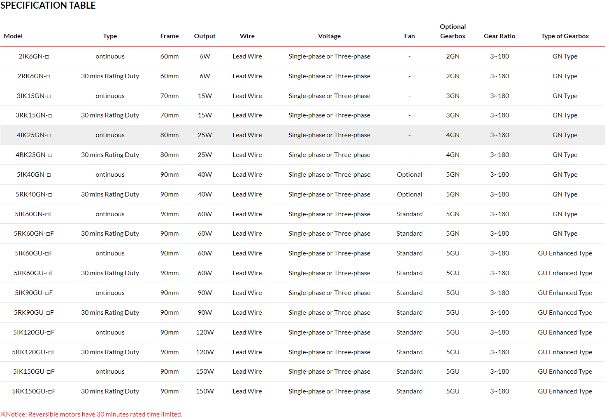
Task: Click the reversible motors notice text
Action: point(91,414)
